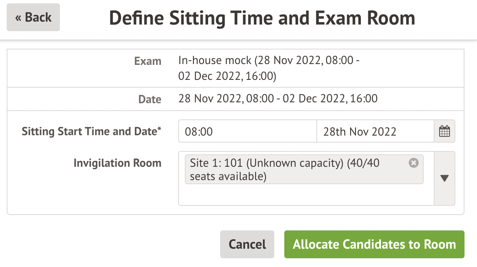Click the Define Sitting Time and Exam Room heading
477x267 pixels.
(x=262, y=18)
